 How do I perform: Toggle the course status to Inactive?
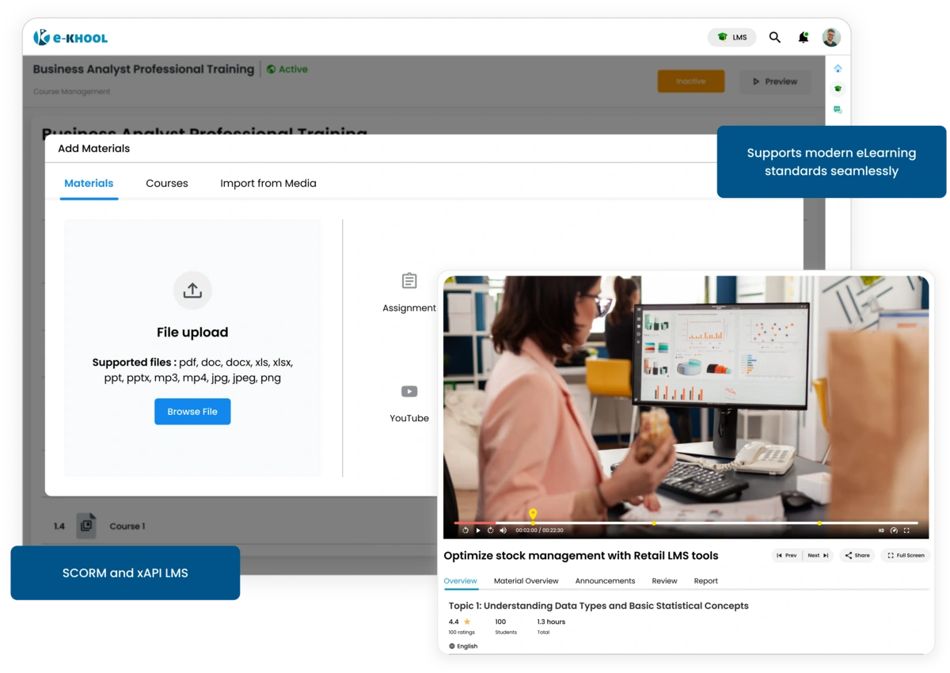691,82
